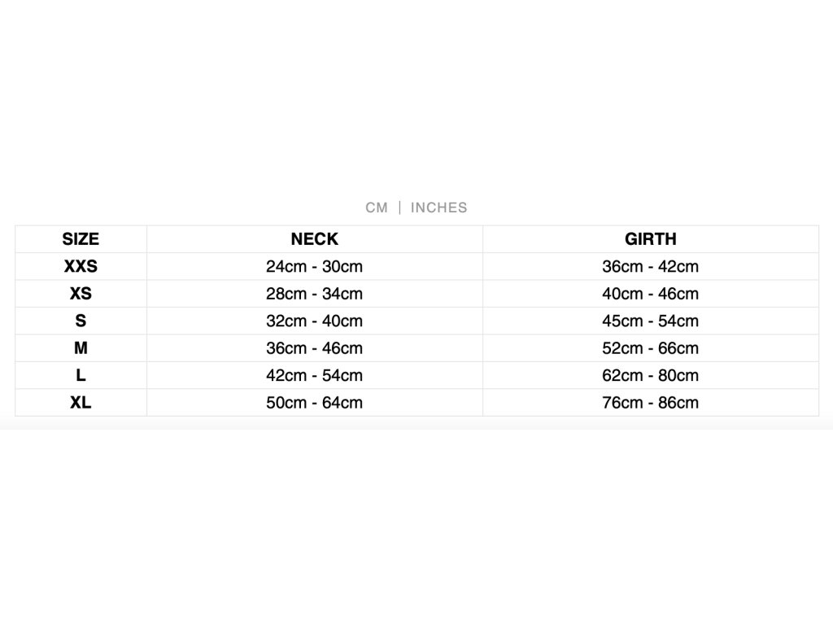Screen dimensions: 833x625
Task: Click the 28cm - 34cm neck cell
Action: coord(315,293)
